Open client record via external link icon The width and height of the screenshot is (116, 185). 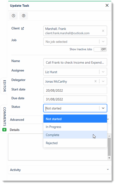23,28
